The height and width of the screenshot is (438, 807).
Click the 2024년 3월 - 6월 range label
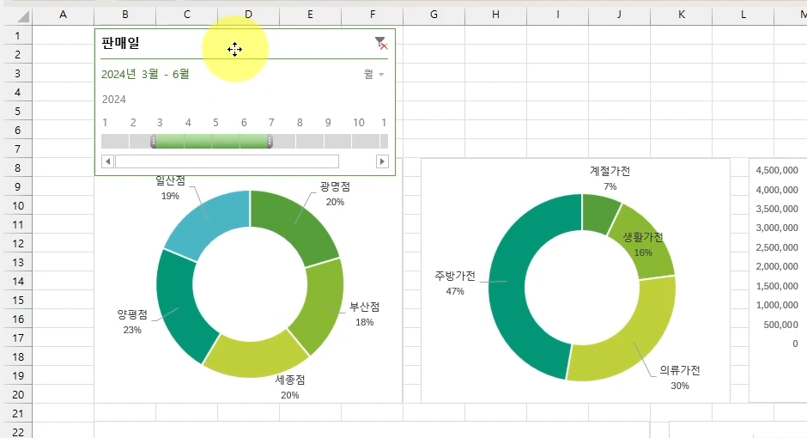[x=145, y=74]
